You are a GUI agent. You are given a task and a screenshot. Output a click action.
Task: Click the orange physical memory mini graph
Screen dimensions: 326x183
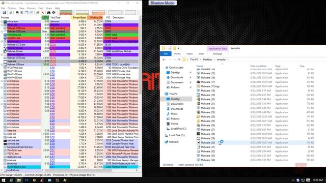point(98,13)
